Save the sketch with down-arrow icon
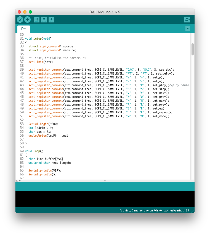The height and width of the screenshot is (235, 210). pyautogui.click(x=51, y=19)
